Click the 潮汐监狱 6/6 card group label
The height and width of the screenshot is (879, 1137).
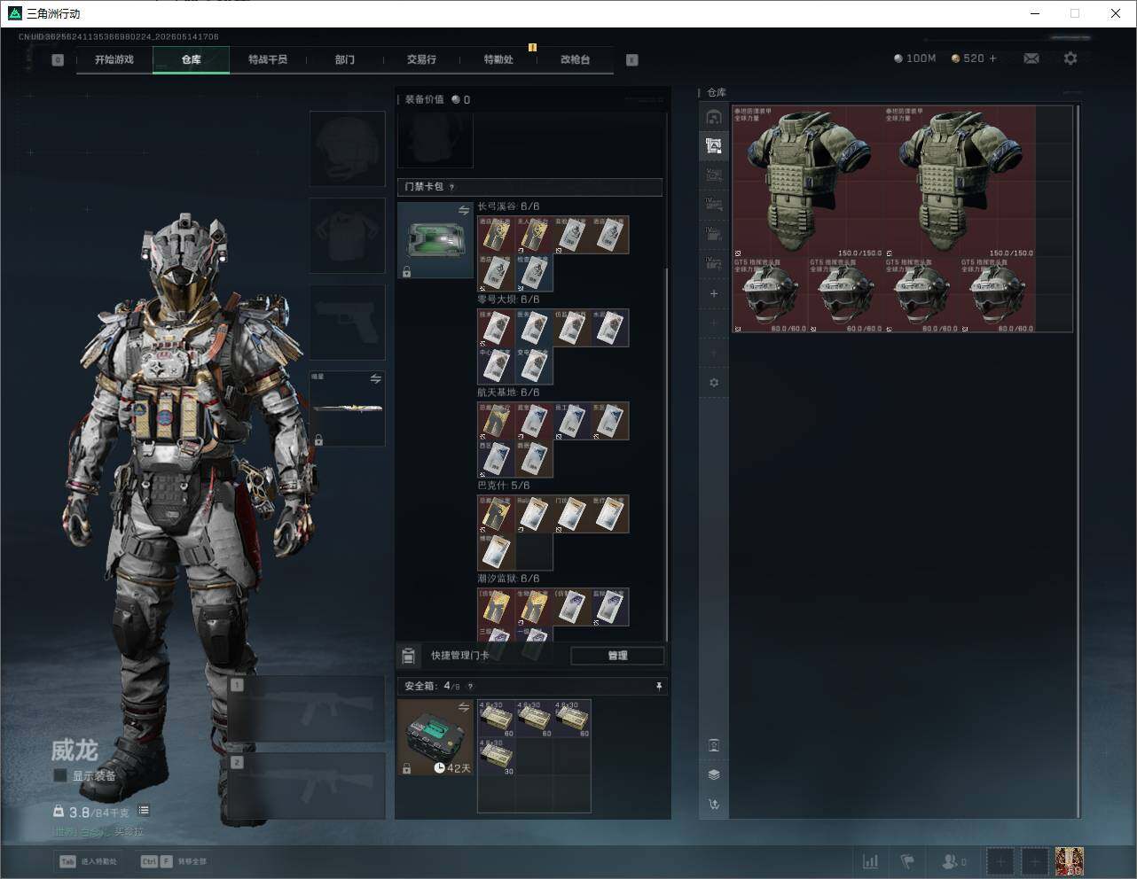coord(508,579)
